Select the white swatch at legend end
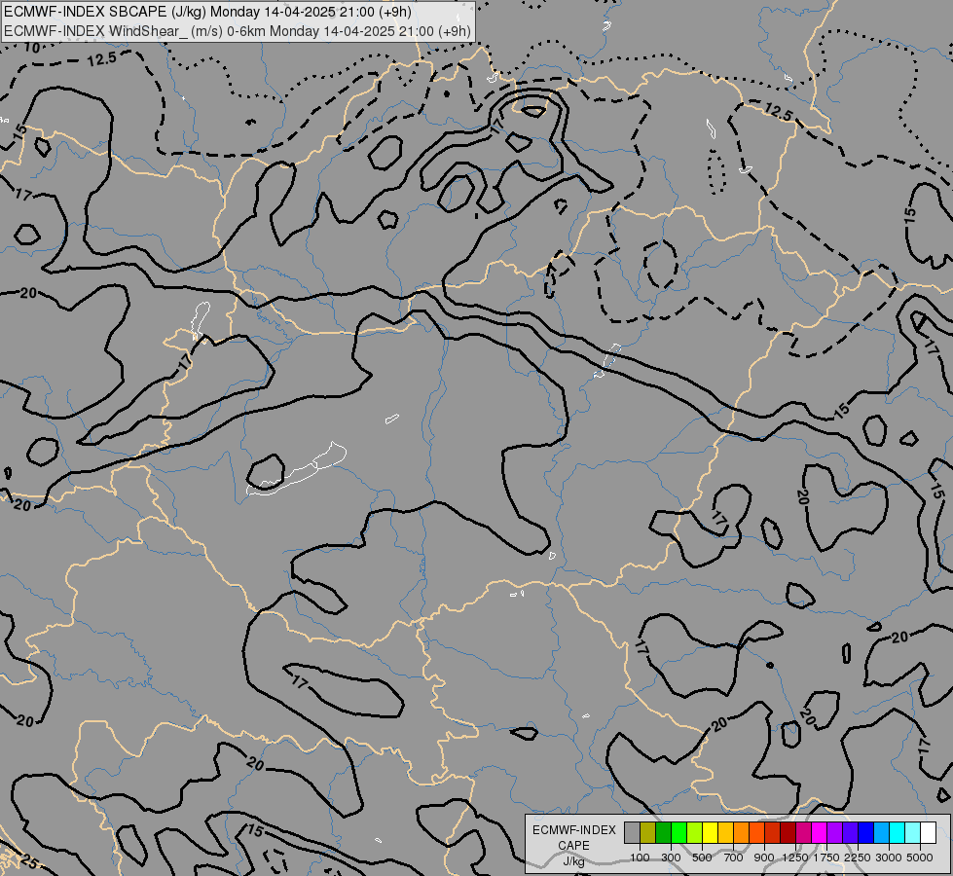The image size is (953, 876). pyautogui.click(x=928, y=833)
